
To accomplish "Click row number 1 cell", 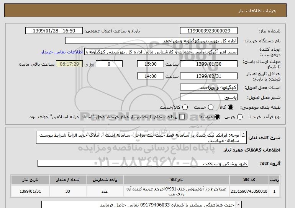I will click(274, 191).
